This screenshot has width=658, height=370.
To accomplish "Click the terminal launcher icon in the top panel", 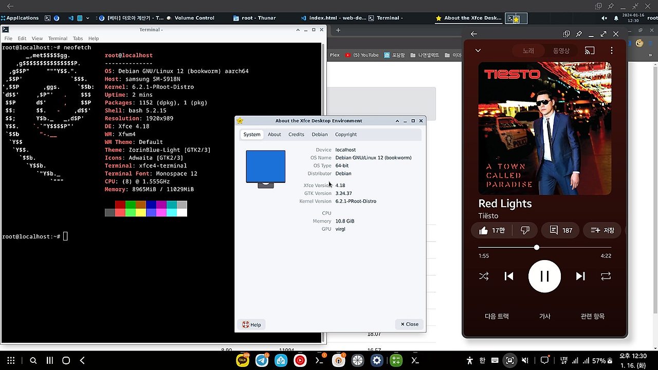I will click(x=47, y=18).
